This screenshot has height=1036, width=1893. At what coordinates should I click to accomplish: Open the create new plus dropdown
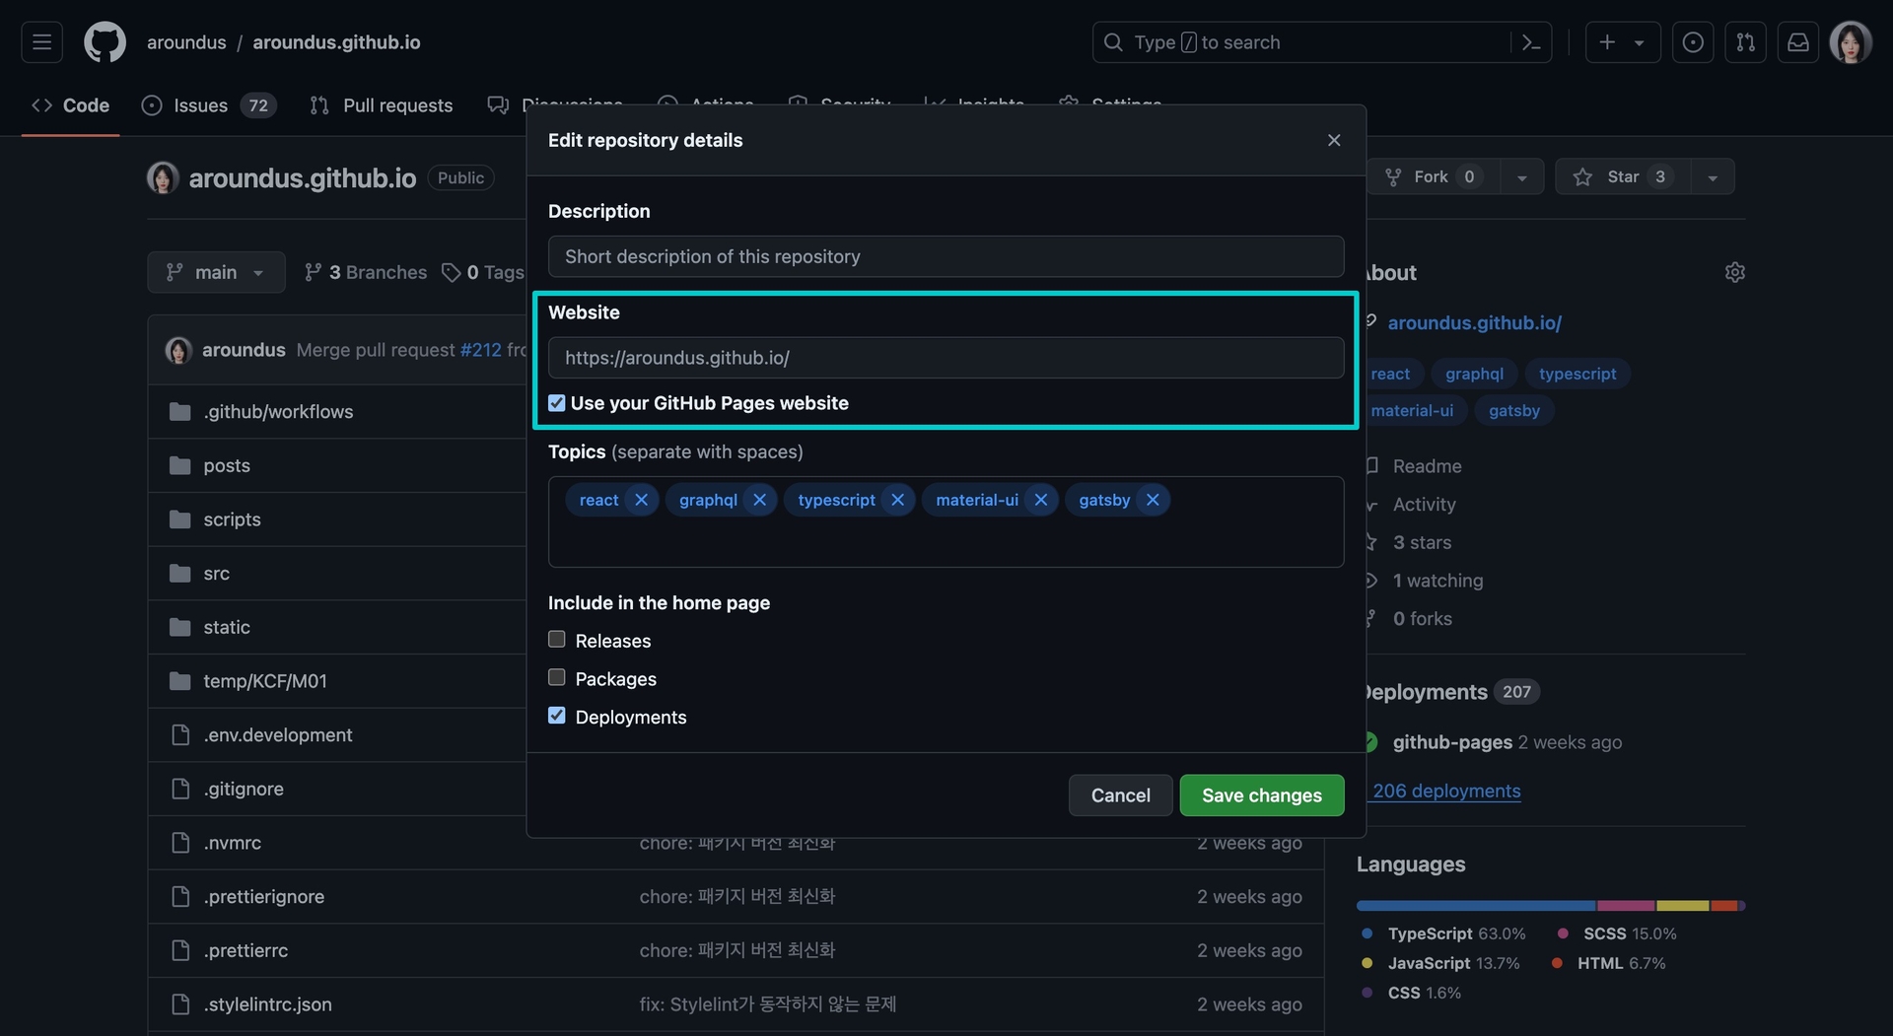pos(1622,42)
